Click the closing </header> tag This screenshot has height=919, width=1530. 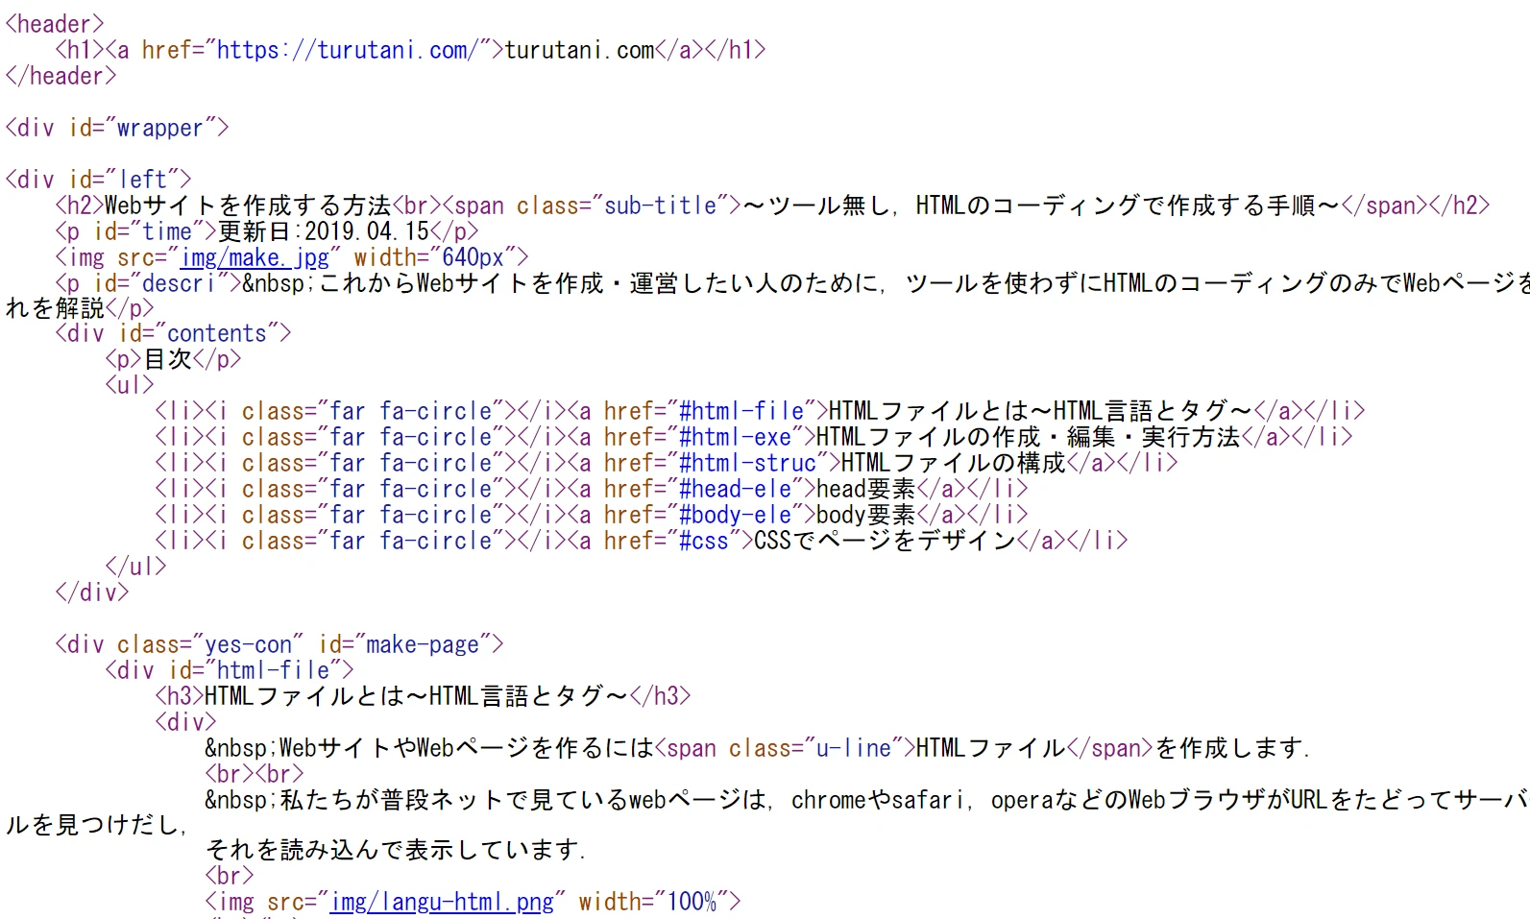(61, 76)
